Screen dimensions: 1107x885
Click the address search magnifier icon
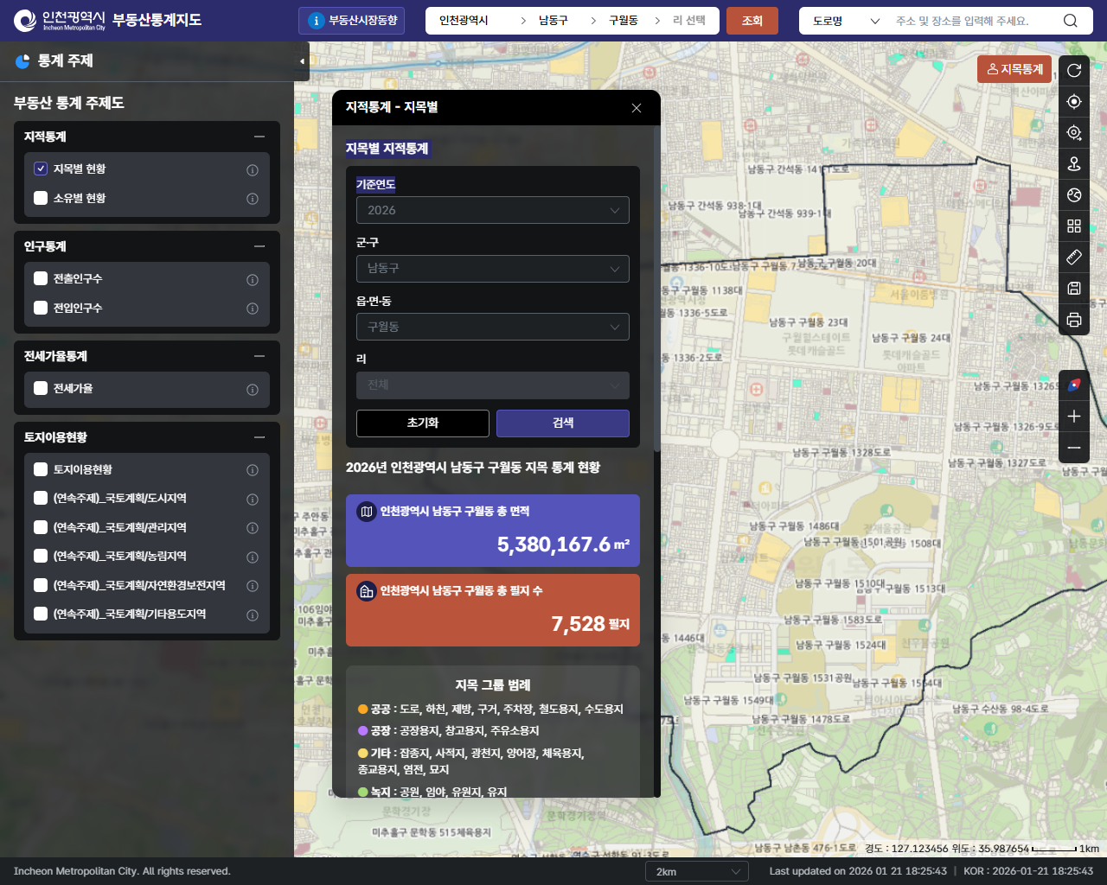pyautogui.click(x=1071, y=21)
